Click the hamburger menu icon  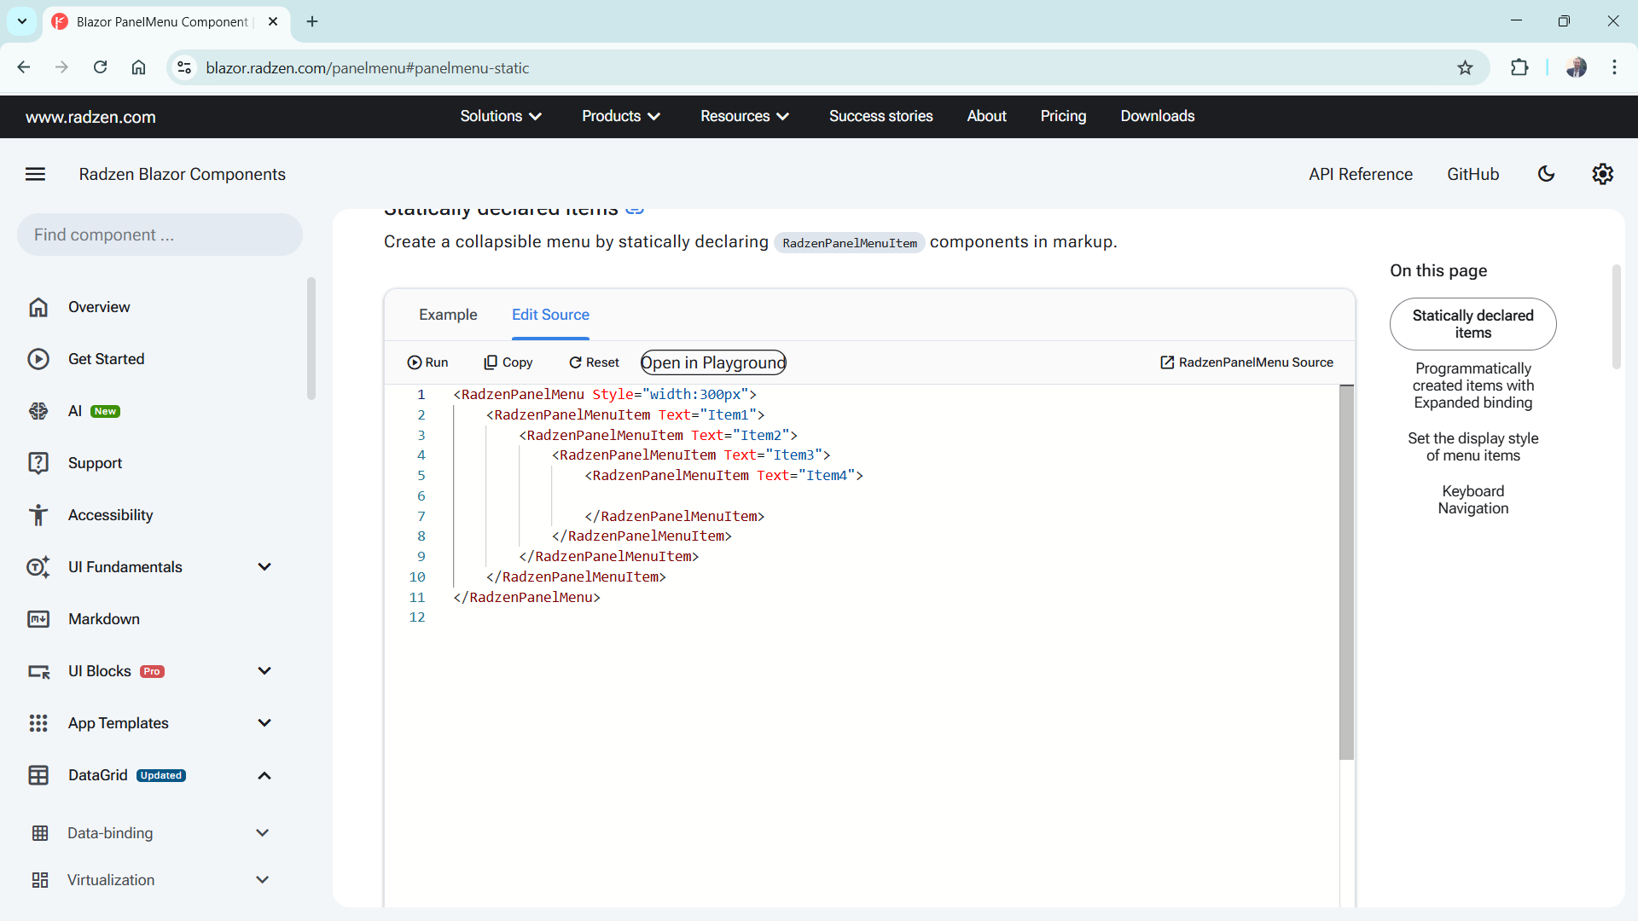point(35,174)
